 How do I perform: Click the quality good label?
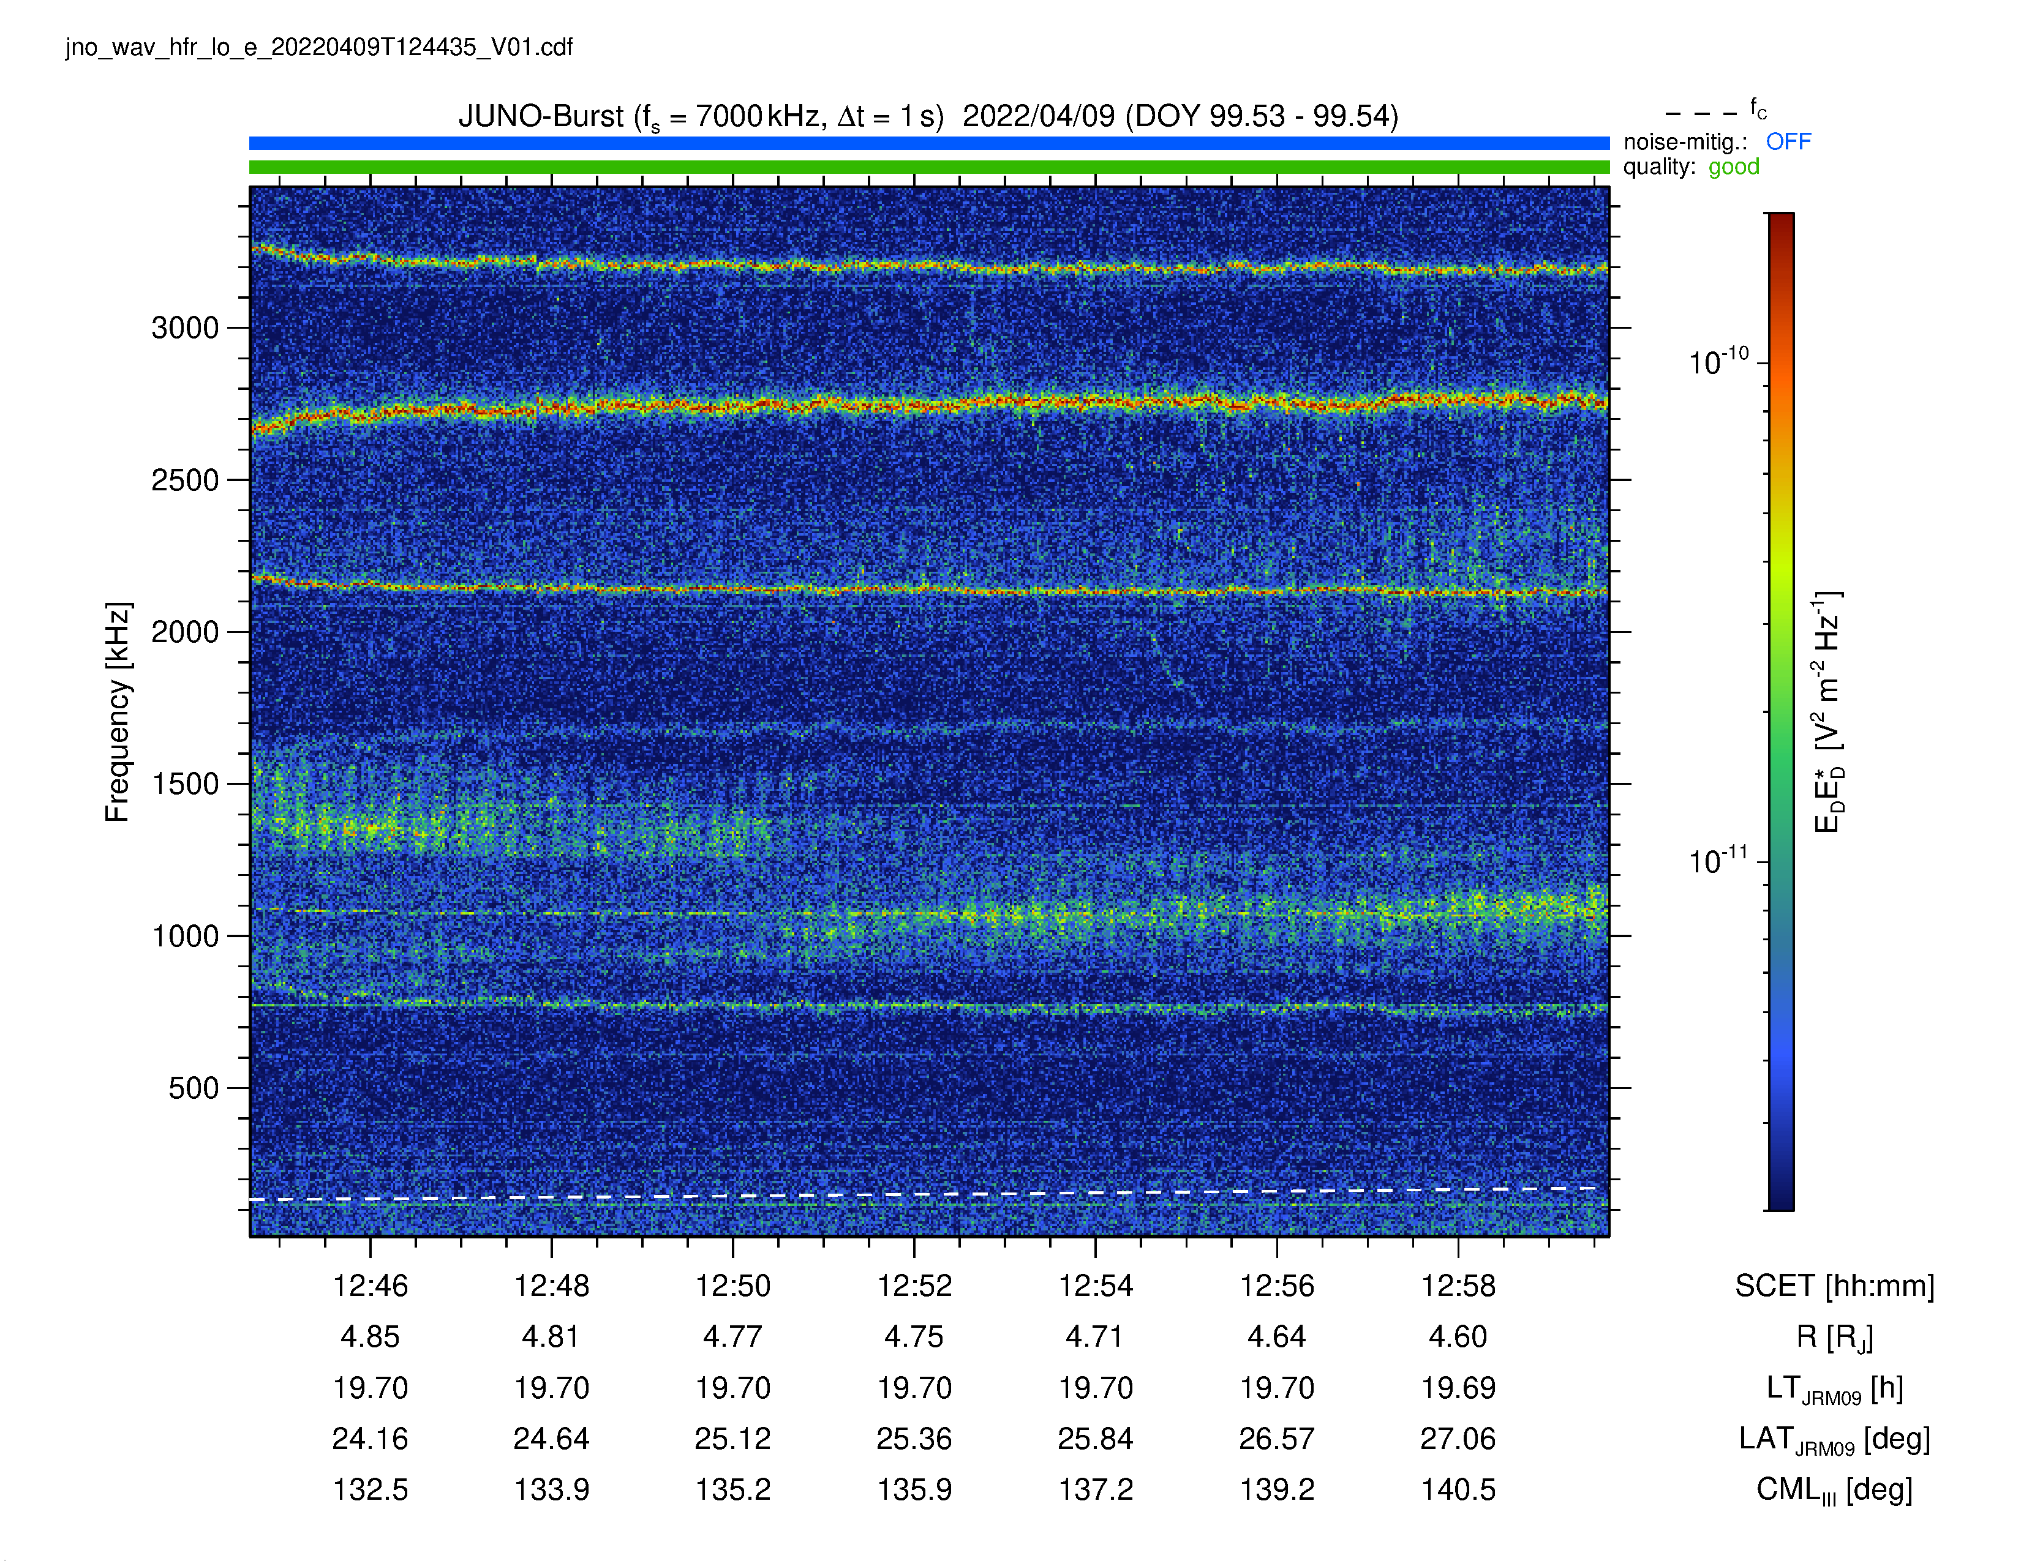point(1691,167)
